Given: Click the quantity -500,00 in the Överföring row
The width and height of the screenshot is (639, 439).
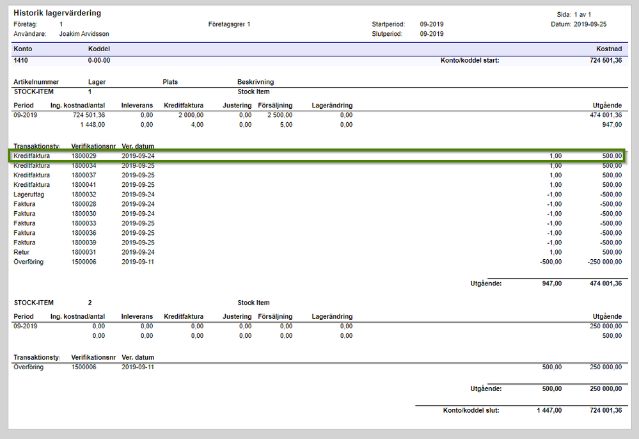Looking at the screenshot, I should (x=551, y=262).
